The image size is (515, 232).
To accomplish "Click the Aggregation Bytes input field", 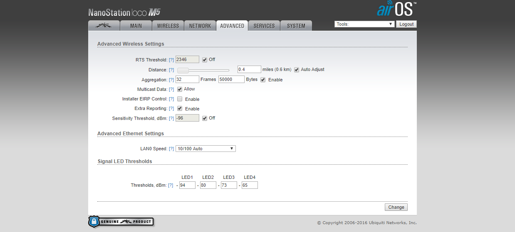I will click(231, 79).
